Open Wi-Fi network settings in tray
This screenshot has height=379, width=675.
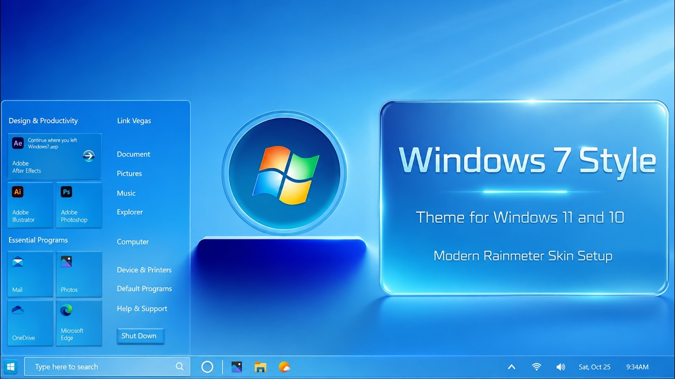point(537,367)
